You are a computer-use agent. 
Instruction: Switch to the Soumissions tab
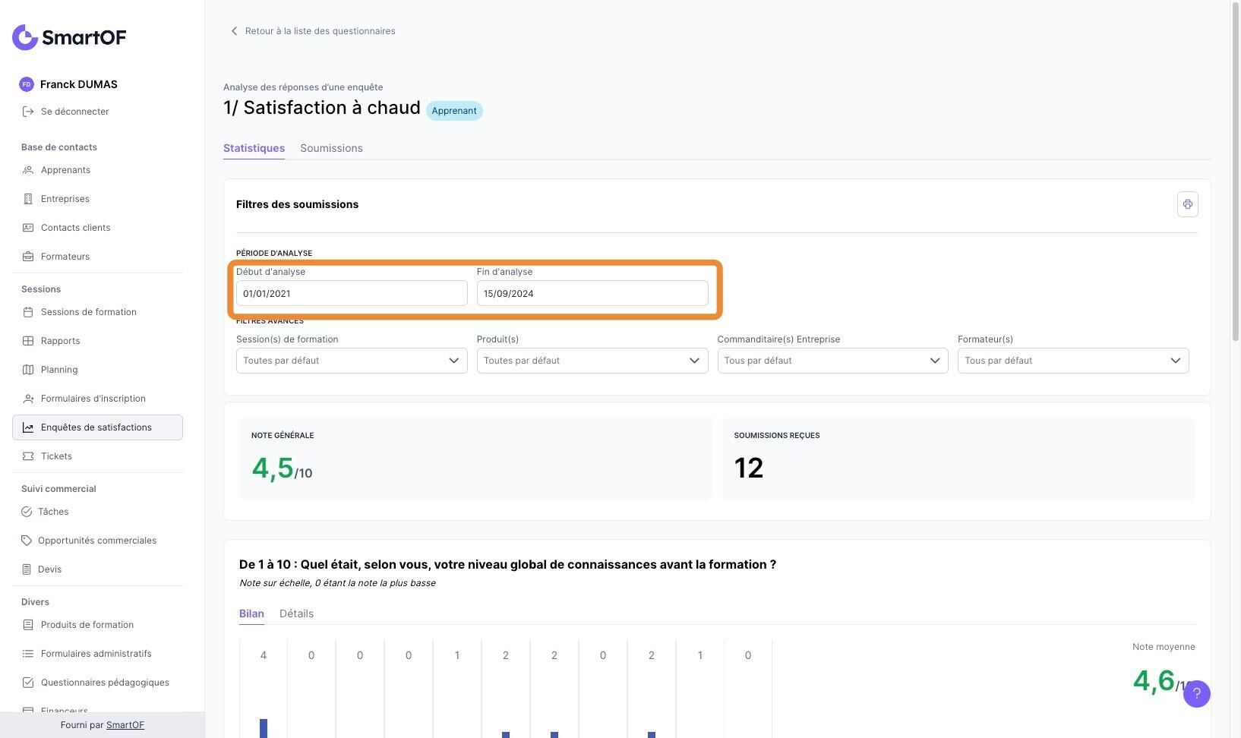pyautogui.click(x=331, y=148)
